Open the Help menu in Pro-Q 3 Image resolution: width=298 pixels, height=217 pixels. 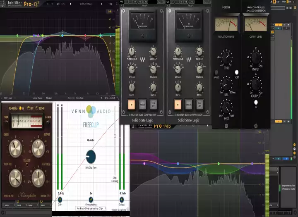(111, 4)
